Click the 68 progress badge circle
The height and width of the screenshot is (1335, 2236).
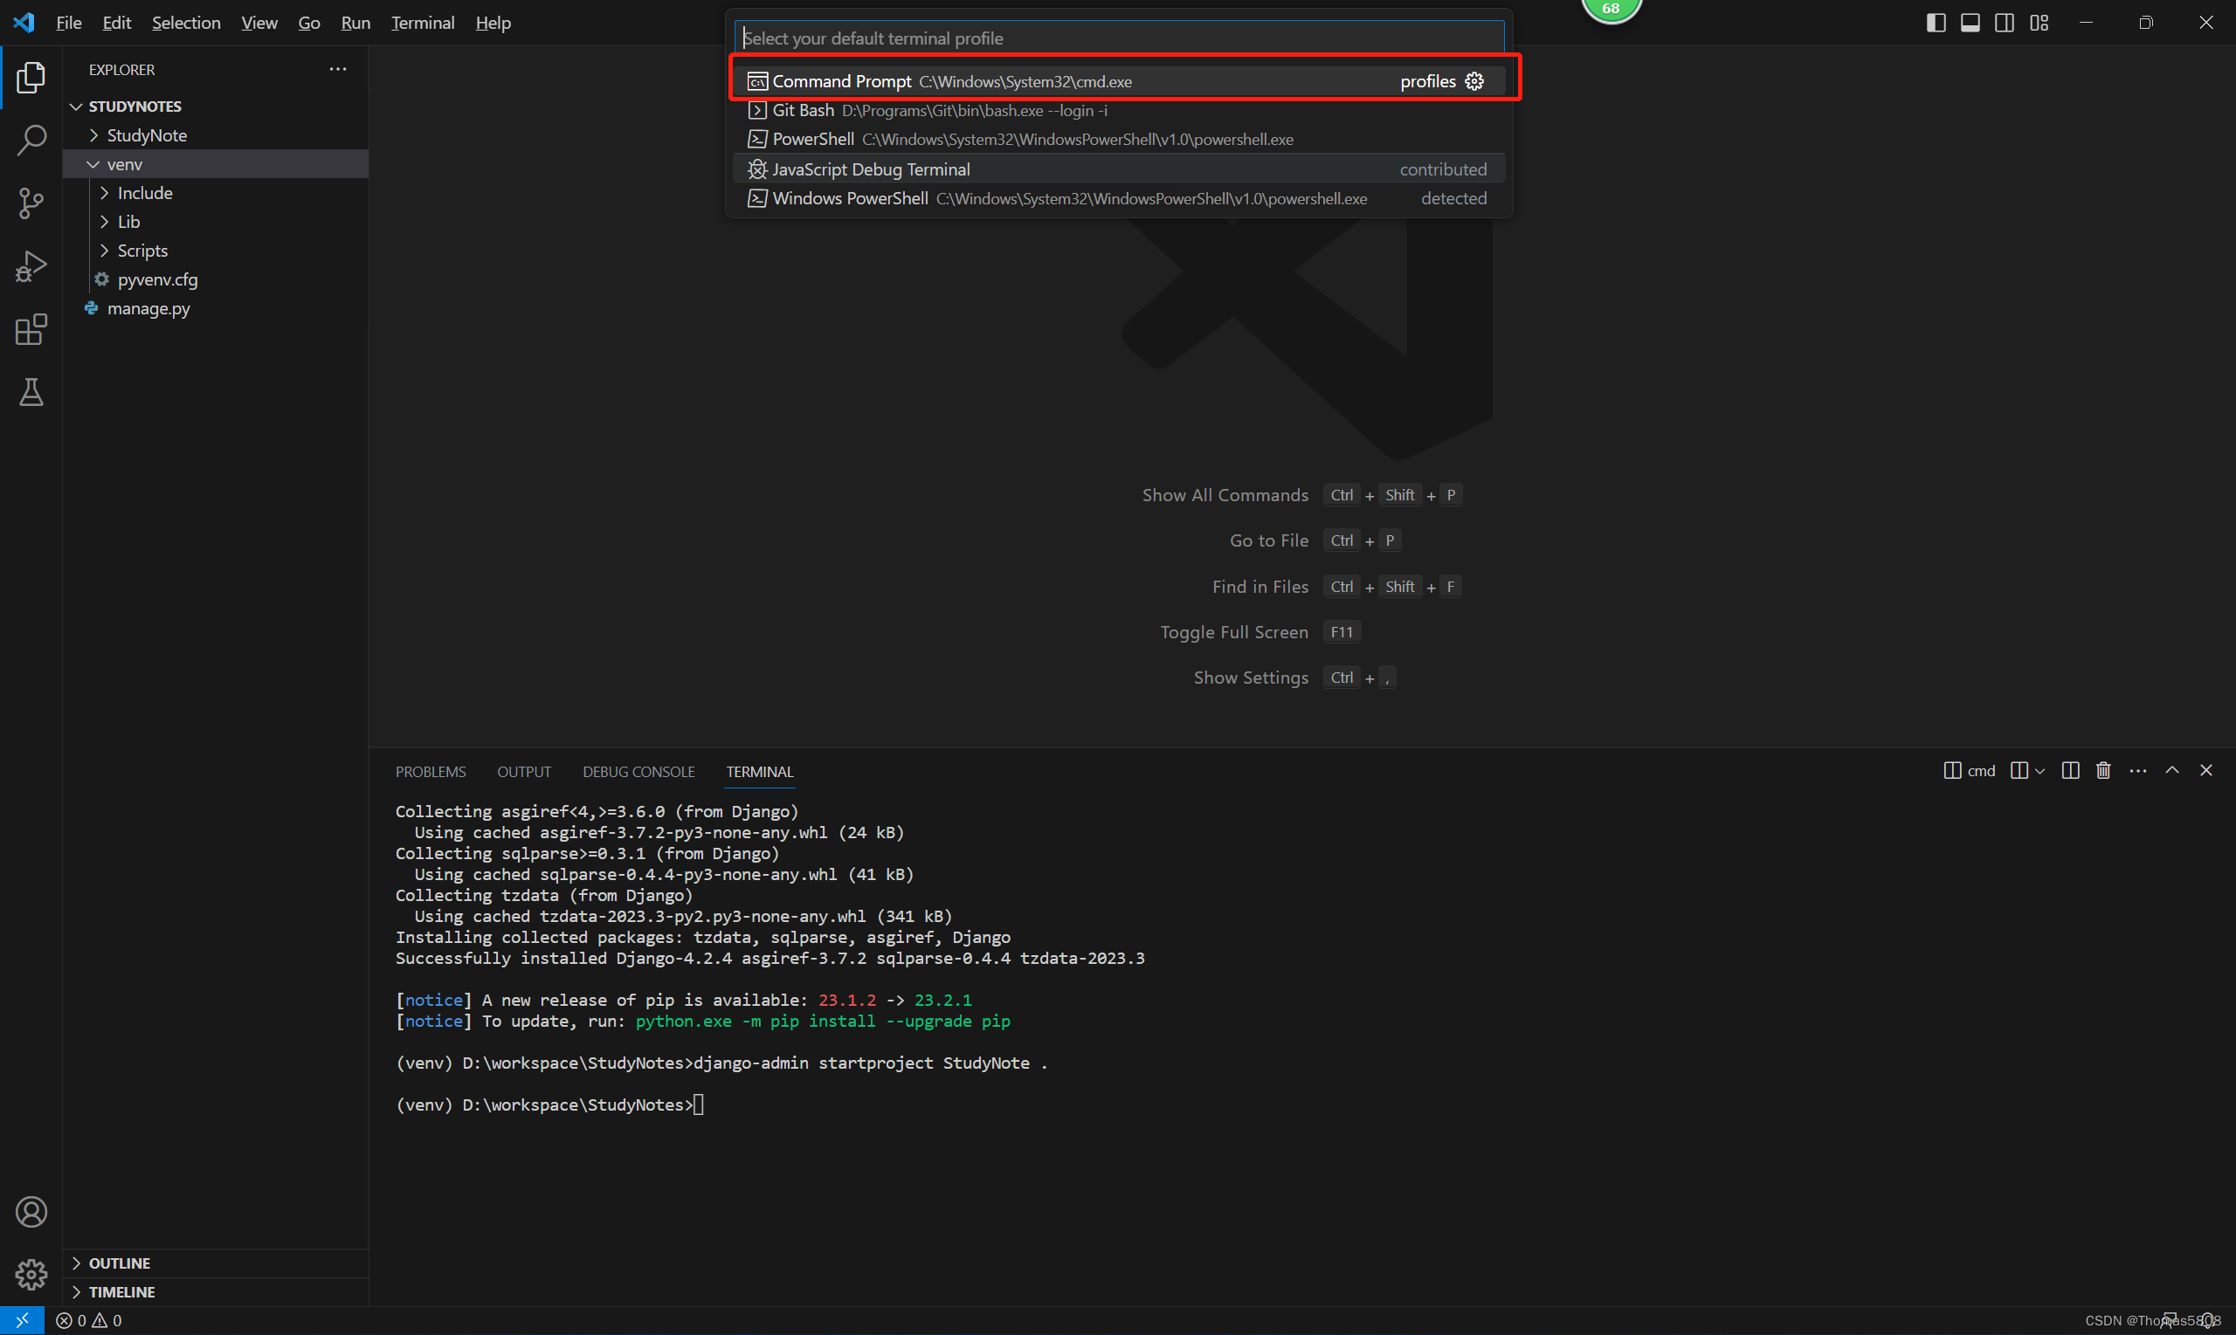pos(1611,7)
